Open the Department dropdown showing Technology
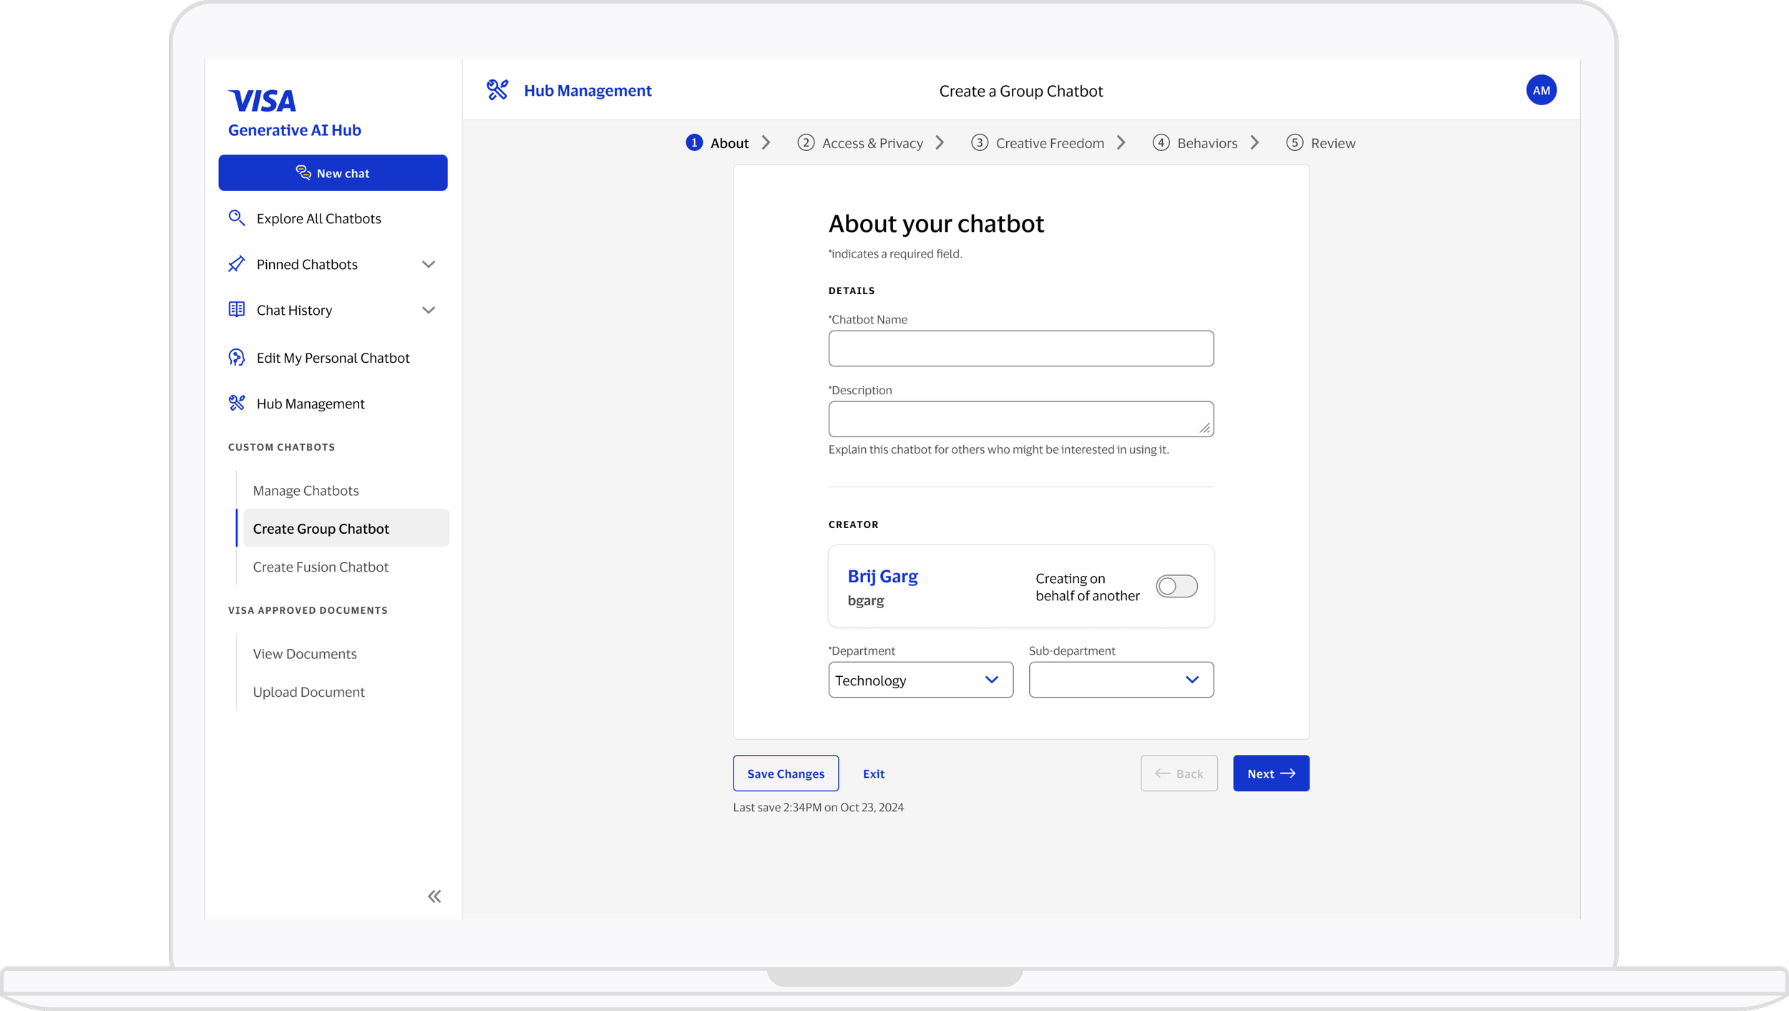1789x1011 pixels. (x=920, y=680)
